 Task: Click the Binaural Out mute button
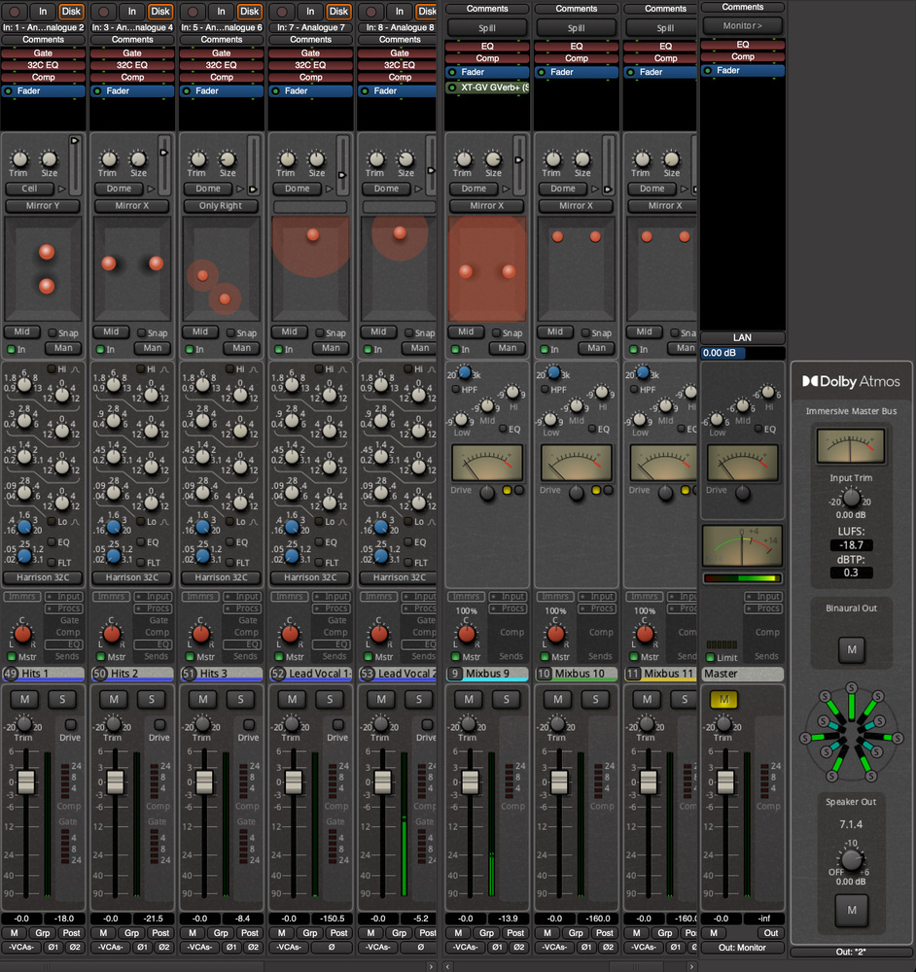pos(851,649)
